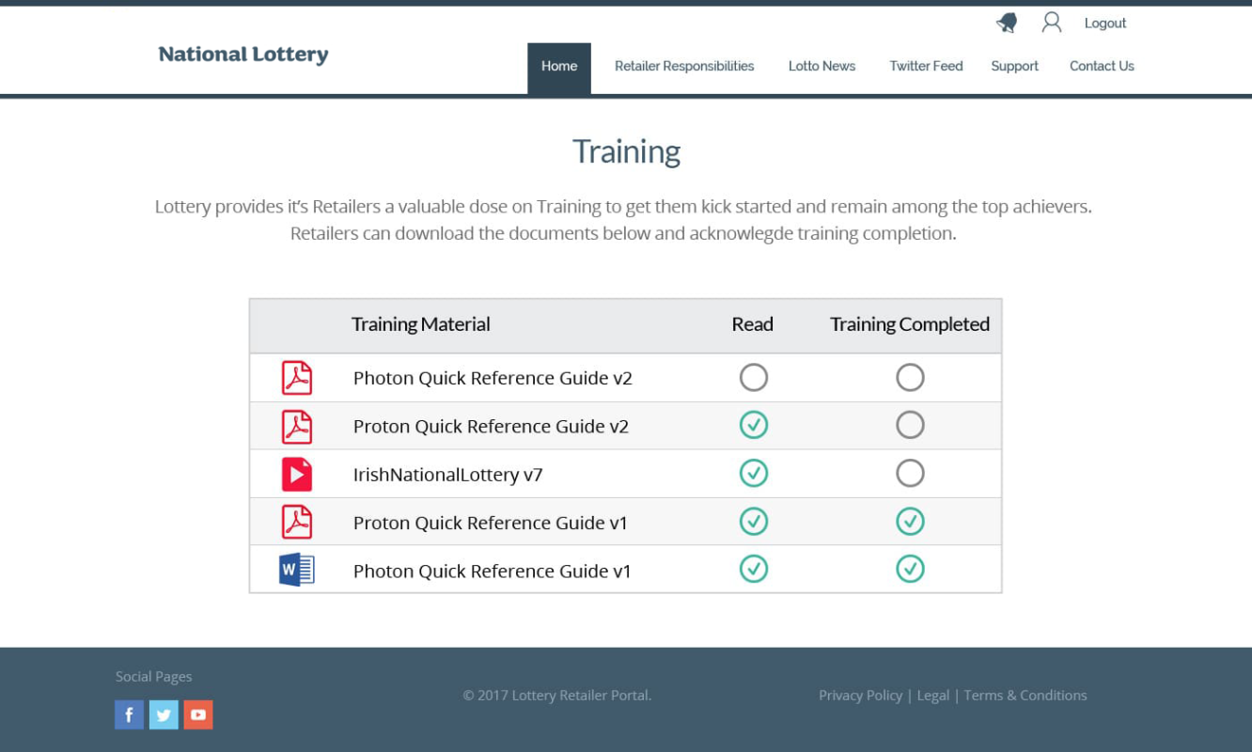Click the Training Material column header
1252x752 pixels.
click(421, 325)
